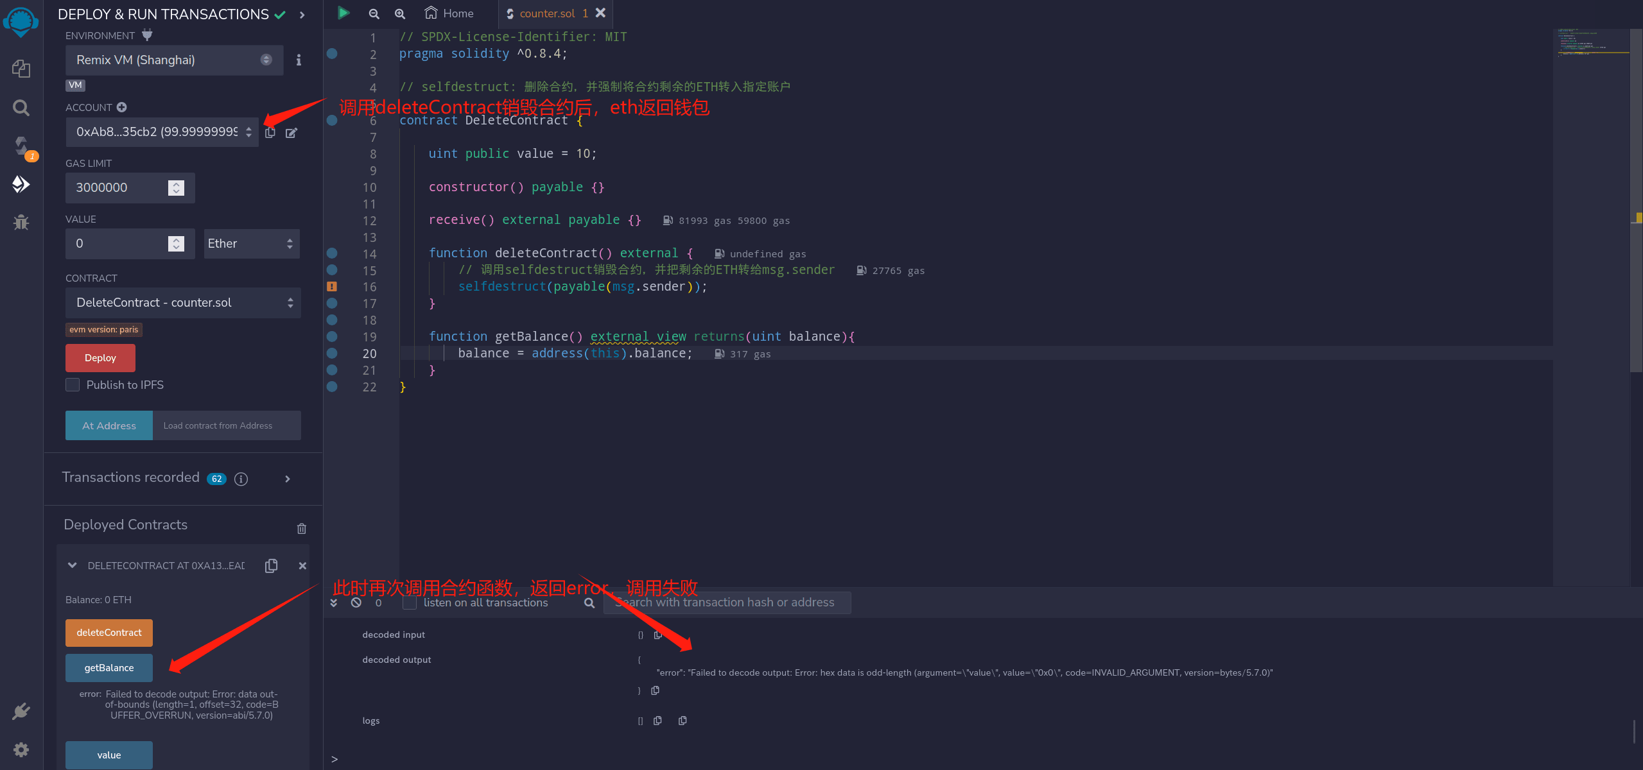Screen dimensions: 1643x770
Task: Click the trash icon for Deployed Contracts
Action: [302, 528]
